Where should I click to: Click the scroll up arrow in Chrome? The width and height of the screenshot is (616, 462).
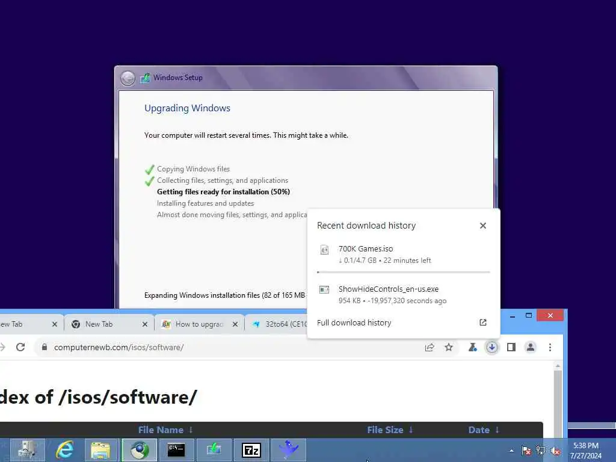click(x=558, y=366)
